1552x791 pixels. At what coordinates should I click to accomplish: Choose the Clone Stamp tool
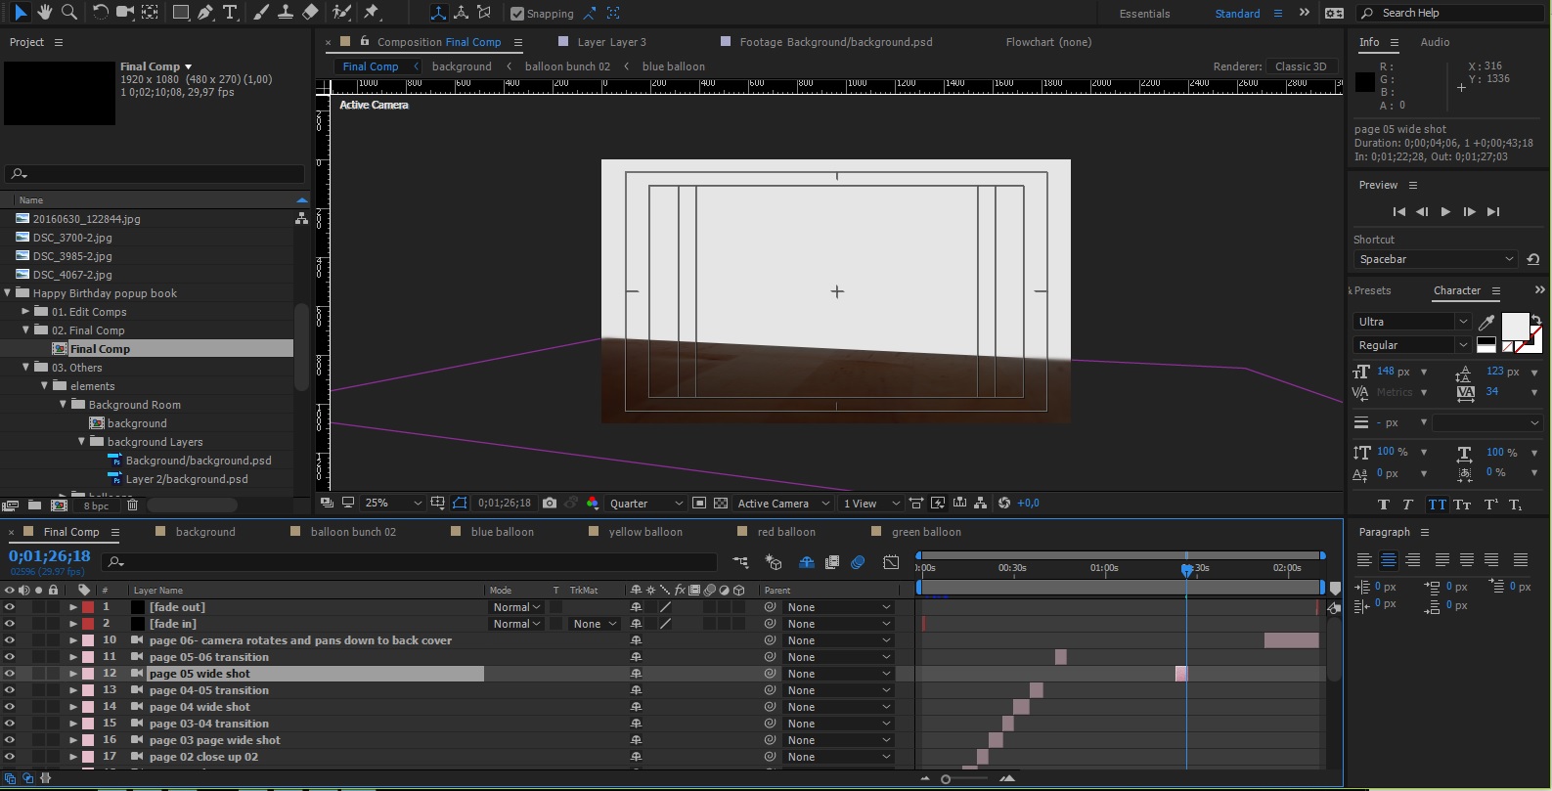pyautogui.click(x=286, y=13)
